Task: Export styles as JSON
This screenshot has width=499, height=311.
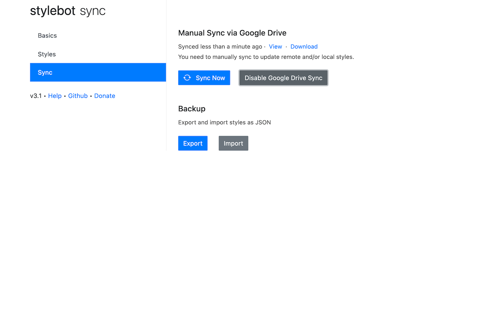Action: click(193, 143)
